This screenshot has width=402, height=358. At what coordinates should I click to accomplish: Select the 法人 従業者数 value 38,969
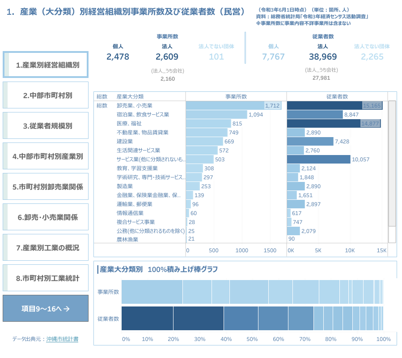tap(322, 57)
